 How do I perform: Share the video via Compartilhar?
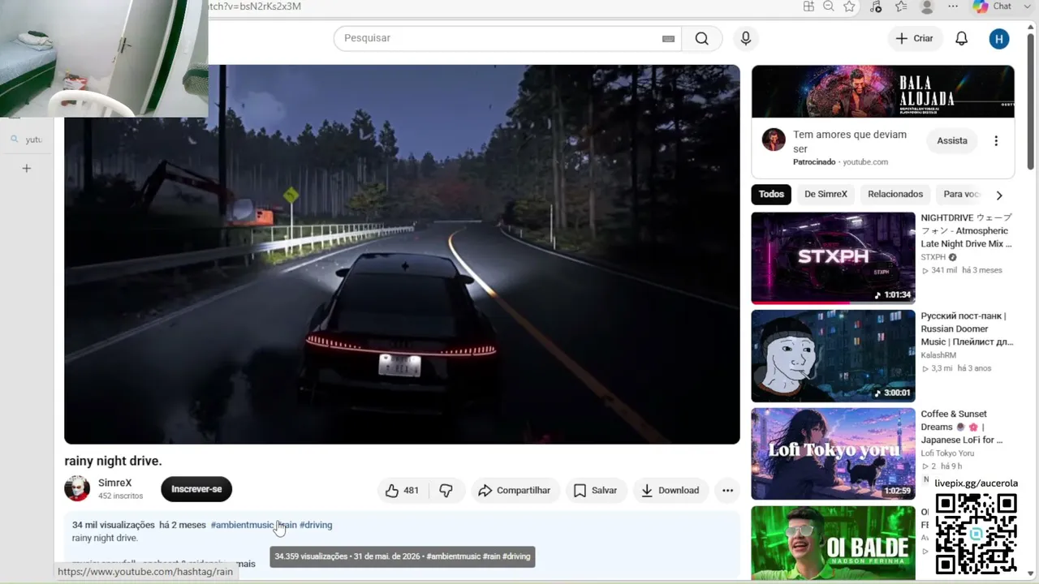(514, 490)
